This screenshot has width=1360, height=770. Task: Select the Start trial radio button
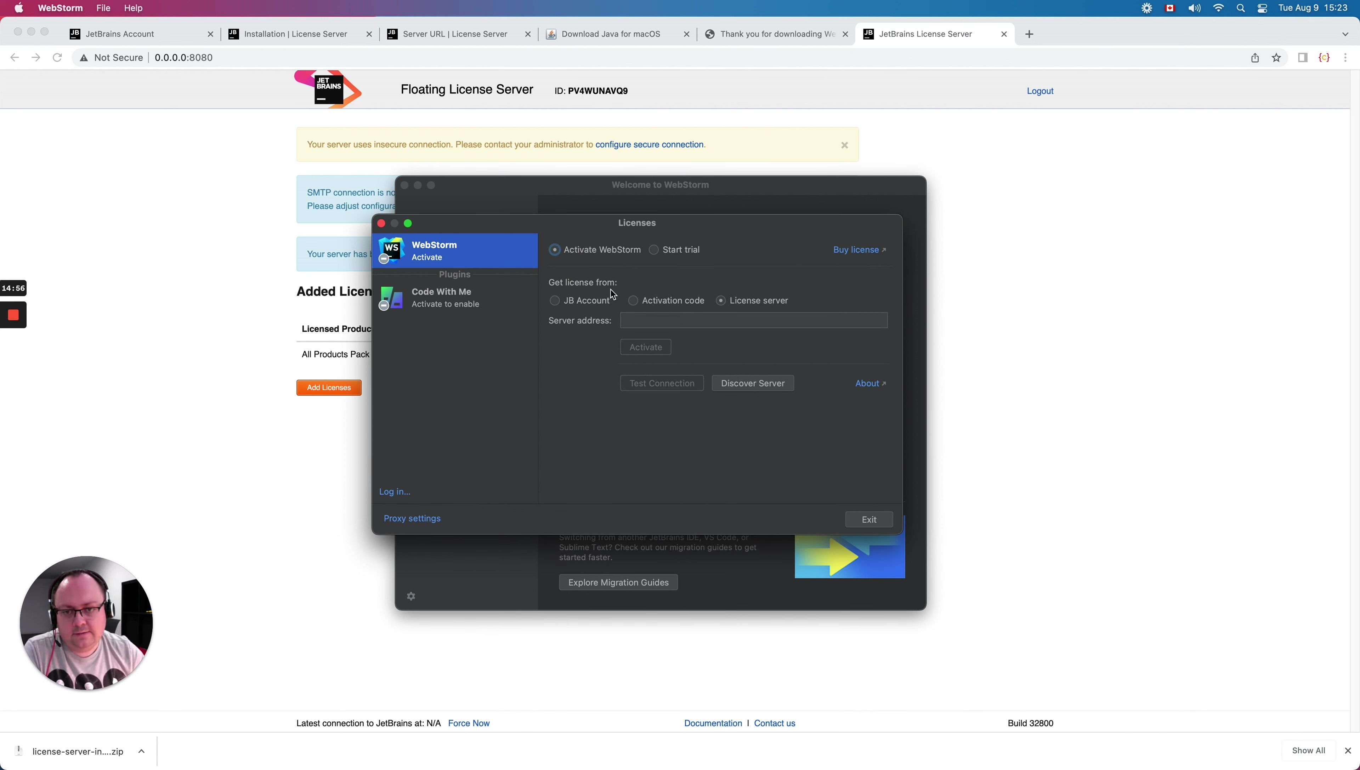[653, 249]
